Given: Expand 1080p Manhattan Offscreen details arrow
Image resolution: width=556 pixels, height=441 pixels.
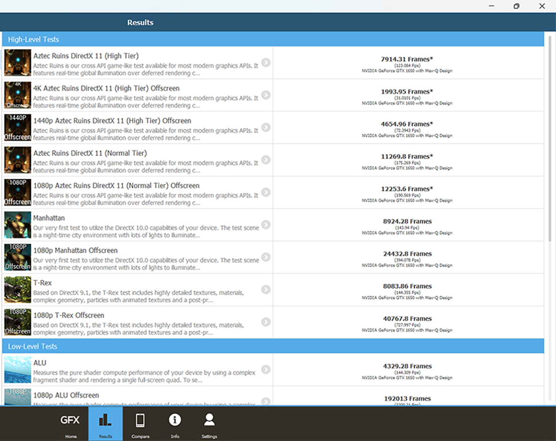Looking at the screenshot, I should coord(266,257).
